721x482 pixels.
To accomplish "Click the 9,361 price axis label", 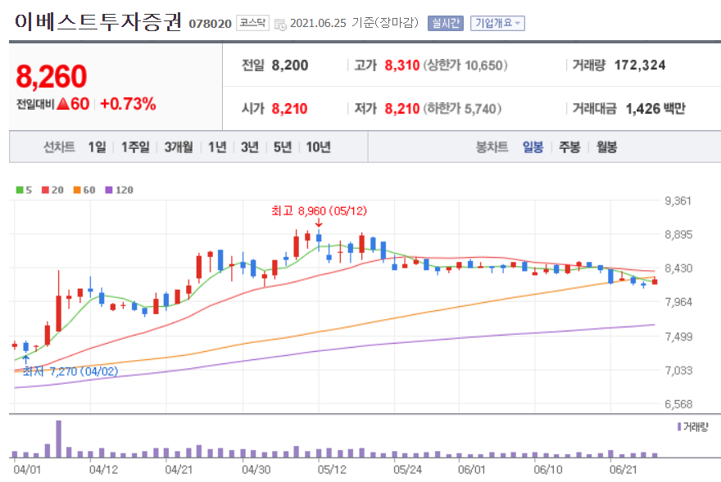I will pyautogui.click(x=678, y=200).
